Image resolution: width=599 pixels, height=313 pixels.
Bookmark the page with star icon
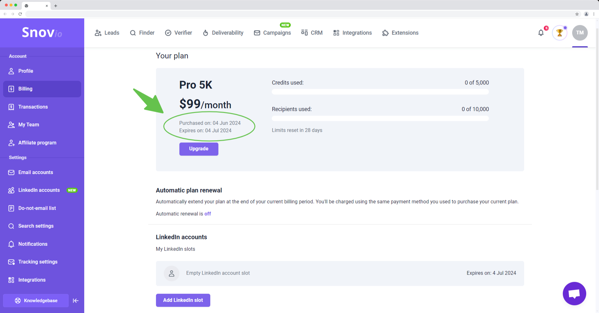pos(577,14)
